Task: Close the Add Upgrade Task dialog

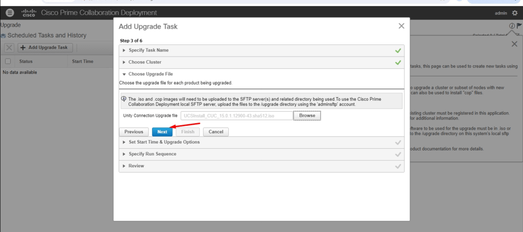Action: point(401,26)
